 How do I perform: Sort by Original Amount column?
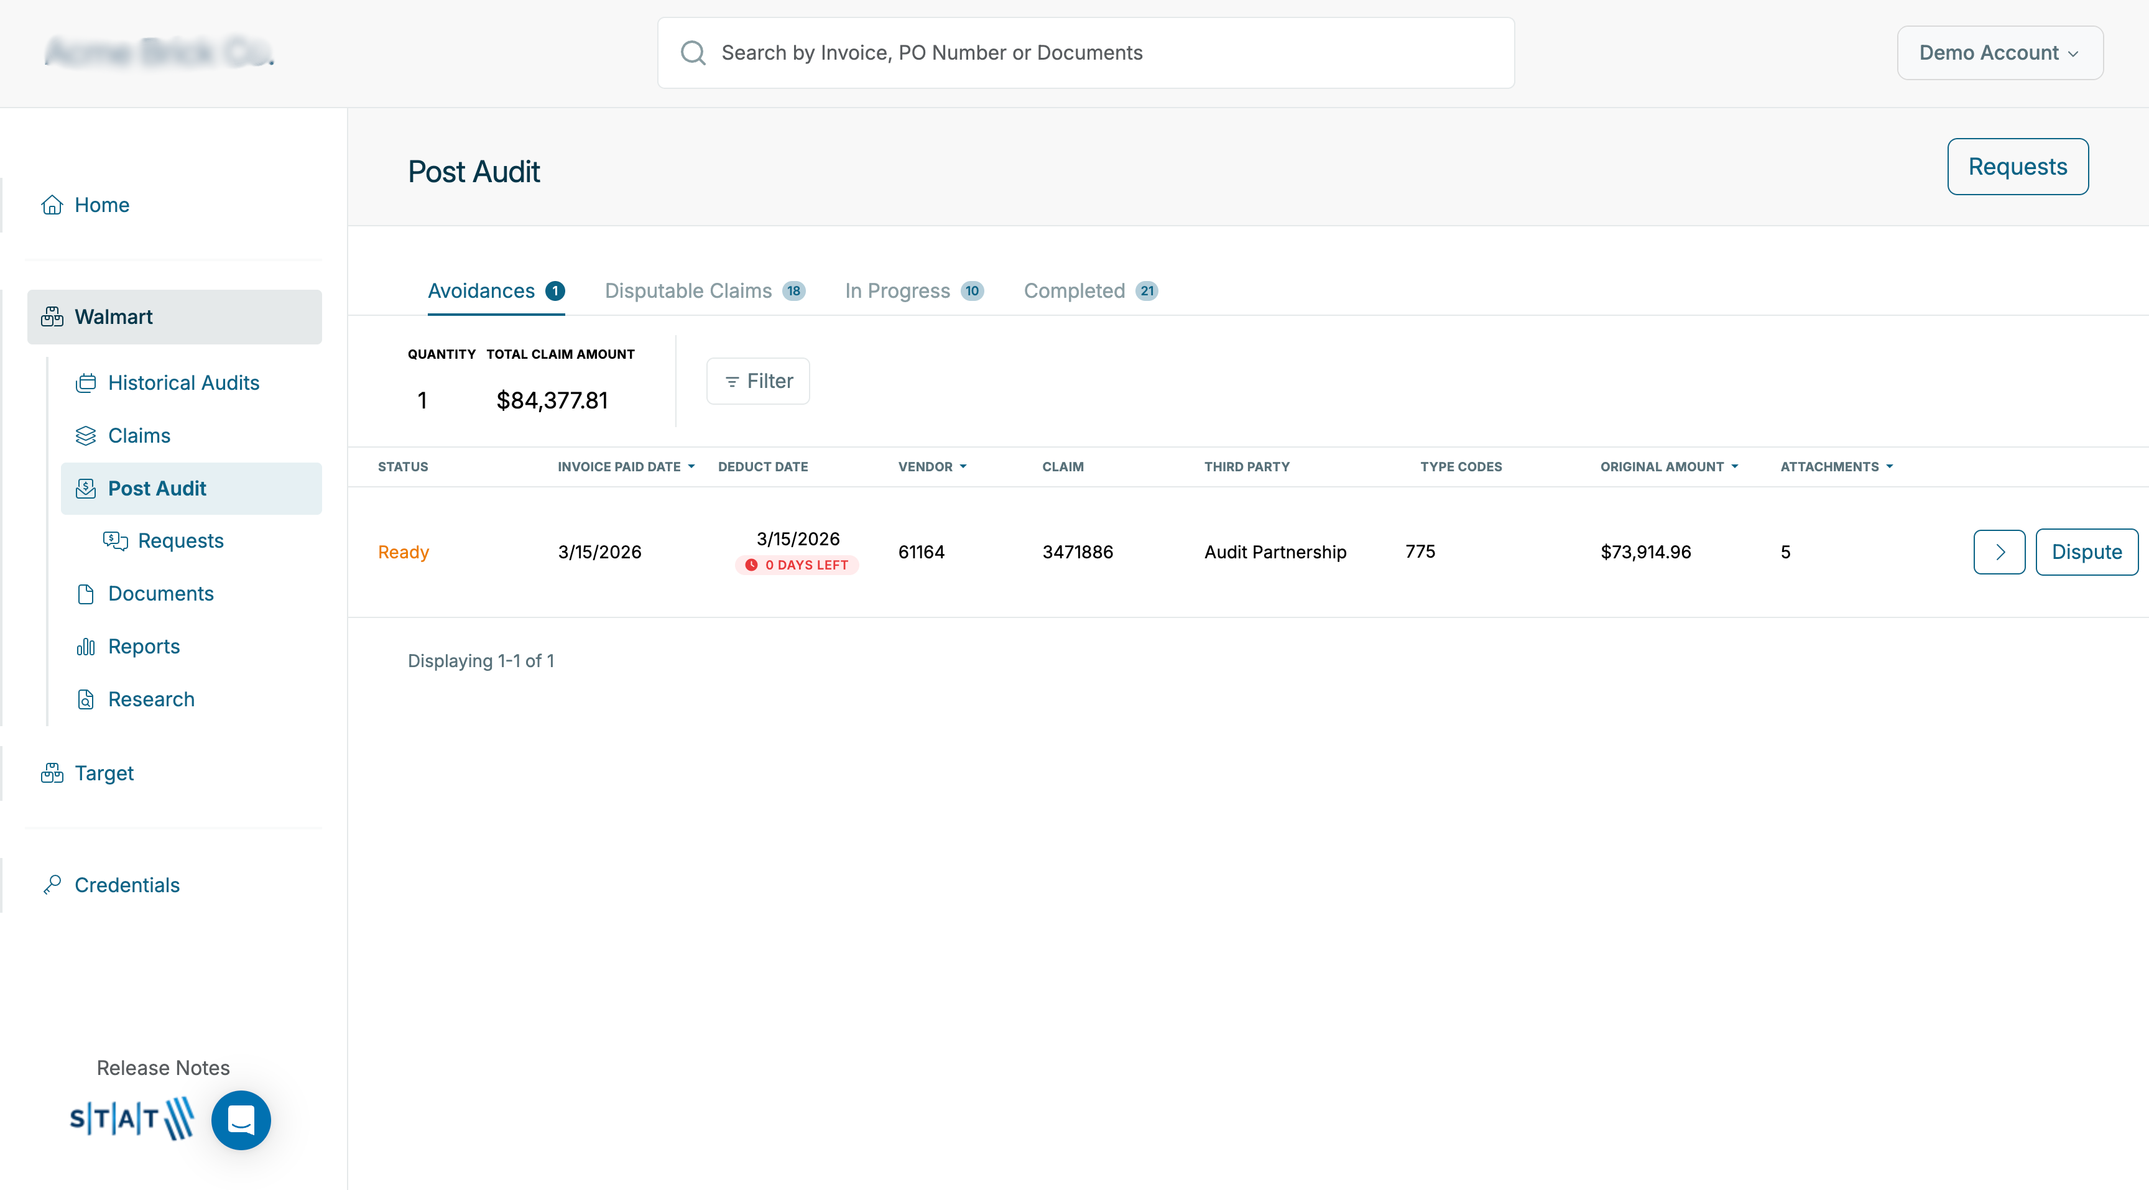[1668, 467]
